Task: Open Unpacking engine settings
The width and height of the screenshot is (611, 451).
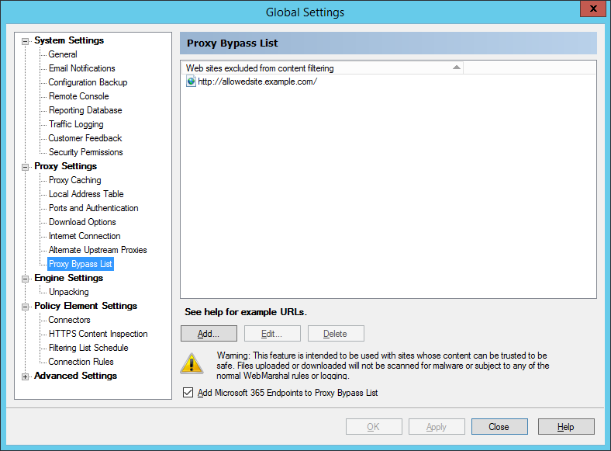Action: click(68, 292)
